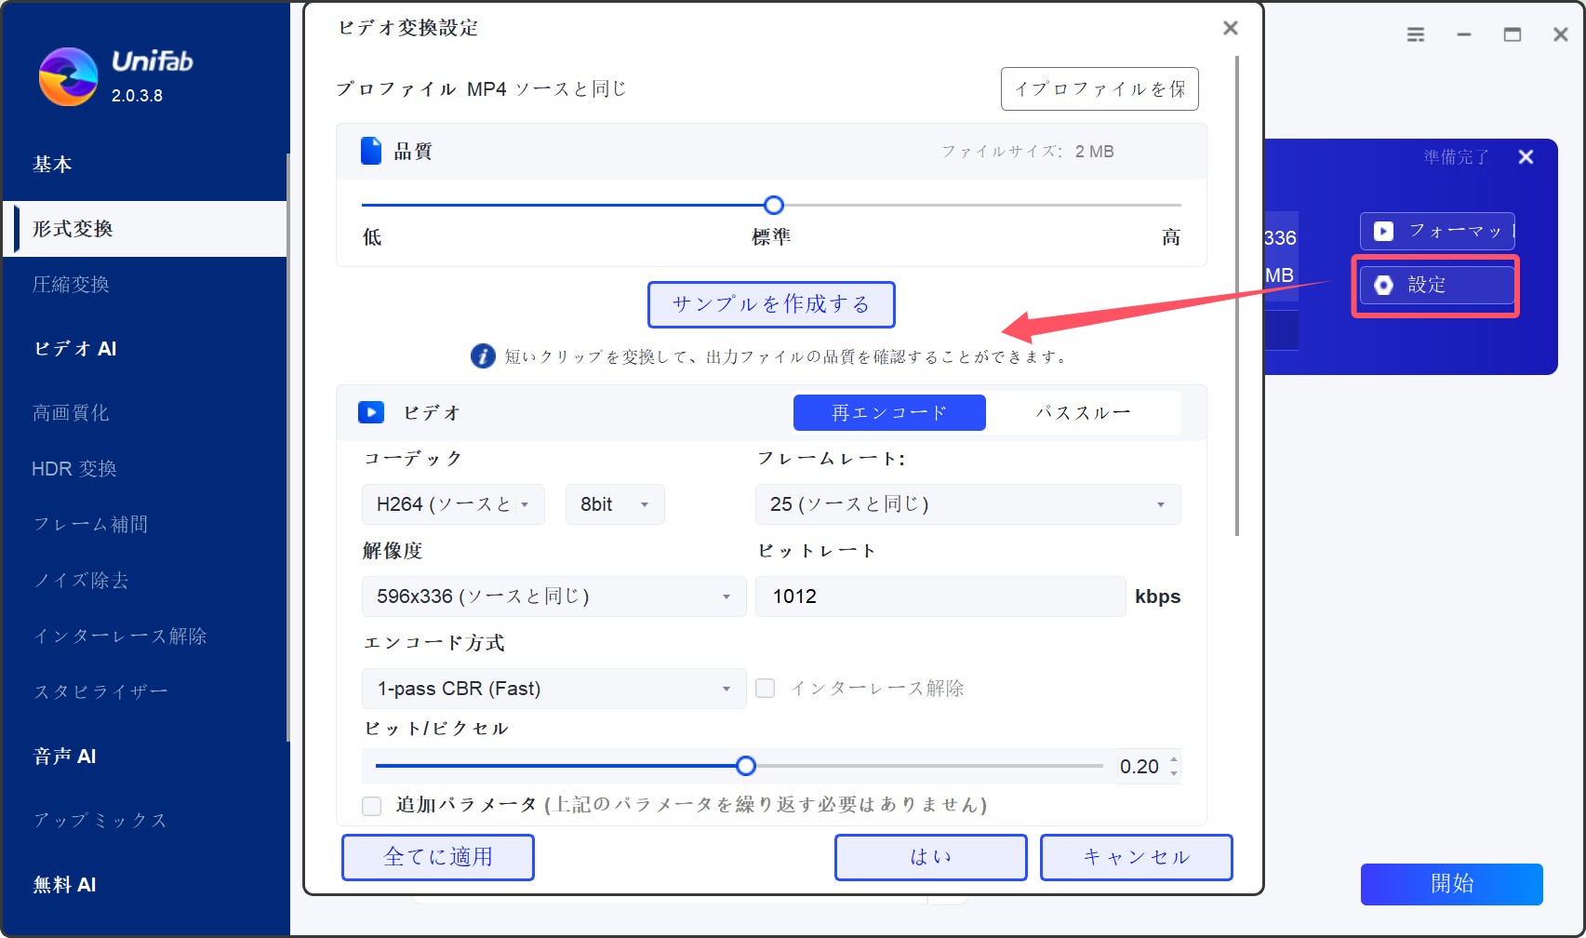Expand 1-pass CBR (Fast) encode dropdown
This screenshot has width=1586, height=938.
pos(553,689)
